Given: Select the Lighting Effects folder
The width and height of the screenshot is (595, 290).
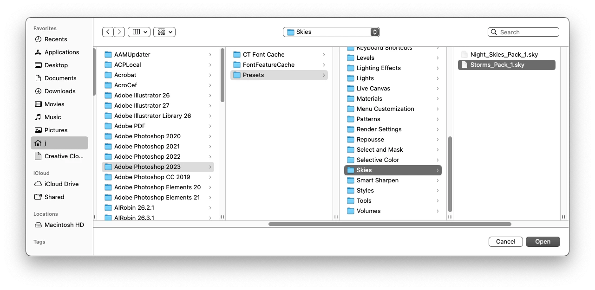Looking at the screenshot, I should [393, 68].
